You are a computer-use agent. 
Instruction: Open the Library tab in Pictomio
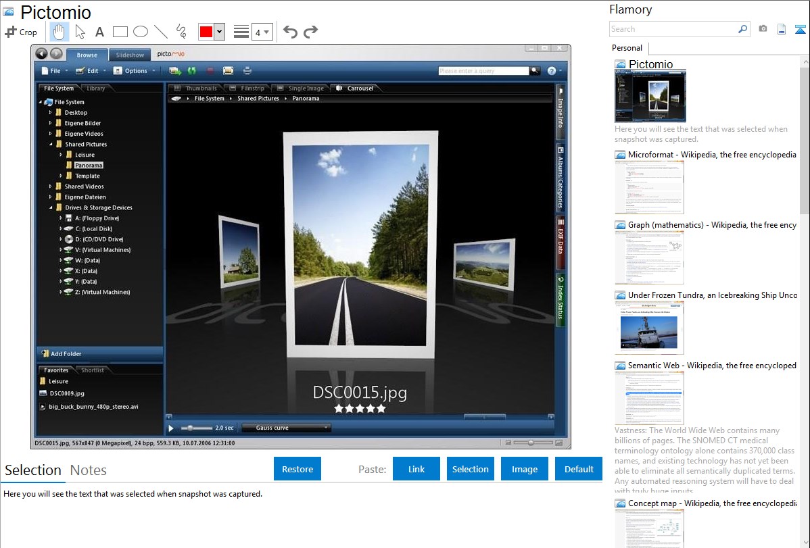point(95,89)
